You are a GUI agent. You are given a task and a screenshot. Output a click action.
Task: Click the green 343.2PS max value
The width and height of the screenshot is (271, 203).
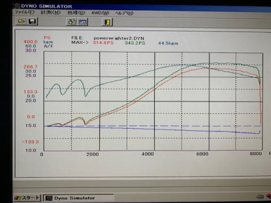[x=135, y=43]
